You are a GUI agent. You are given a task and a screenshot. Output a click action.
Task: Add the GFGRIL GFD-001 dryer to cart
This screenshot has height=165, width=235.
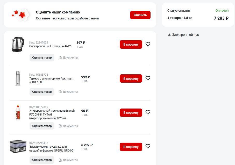(x=131, y=147)
